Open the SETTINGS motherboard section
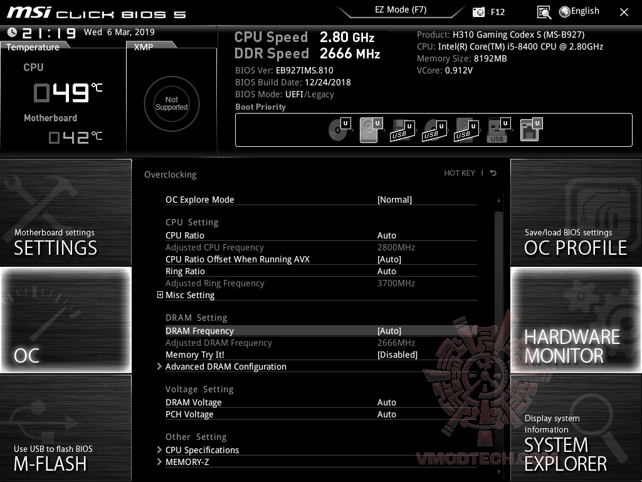 [65, 212]
